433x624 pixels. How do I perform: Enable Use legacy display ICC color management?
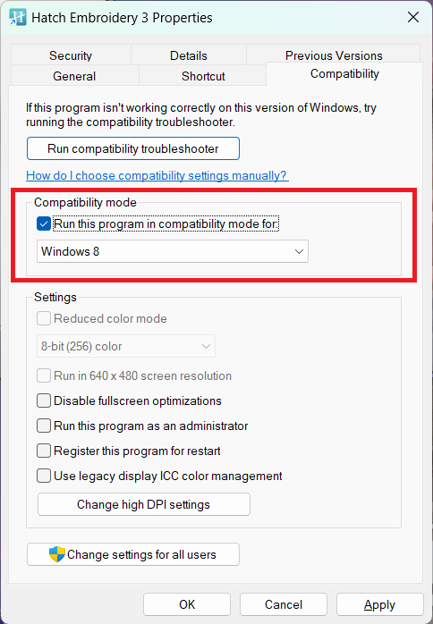(x=44, y=476)
